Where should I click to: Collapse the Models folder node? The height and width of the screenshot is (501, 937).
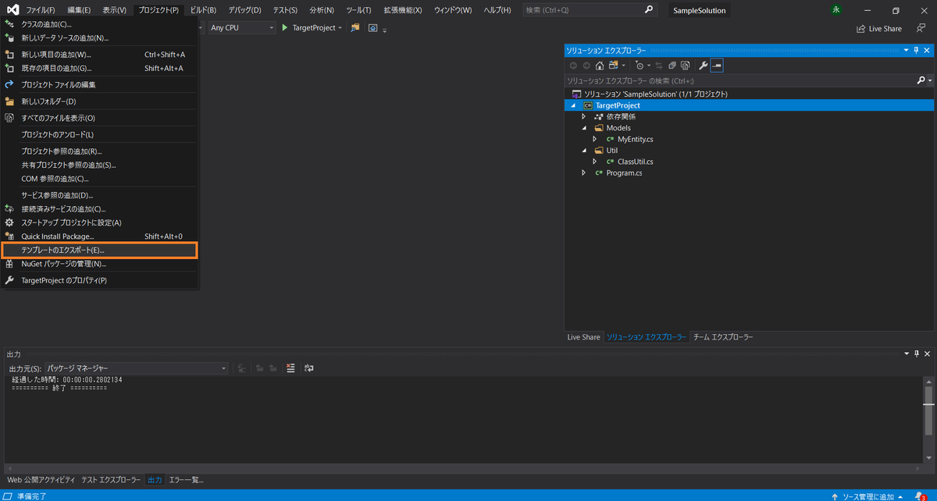pyautogui.click(x=583, y=127)
